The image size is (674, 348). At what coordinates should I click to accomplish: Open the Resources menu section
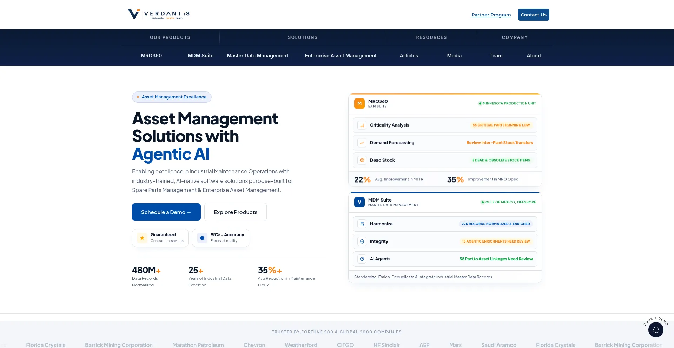tap(431, 37)
